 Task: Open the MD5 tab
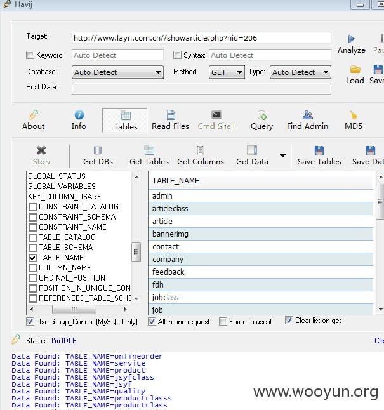pyautogui.click(x=354, y=121)
